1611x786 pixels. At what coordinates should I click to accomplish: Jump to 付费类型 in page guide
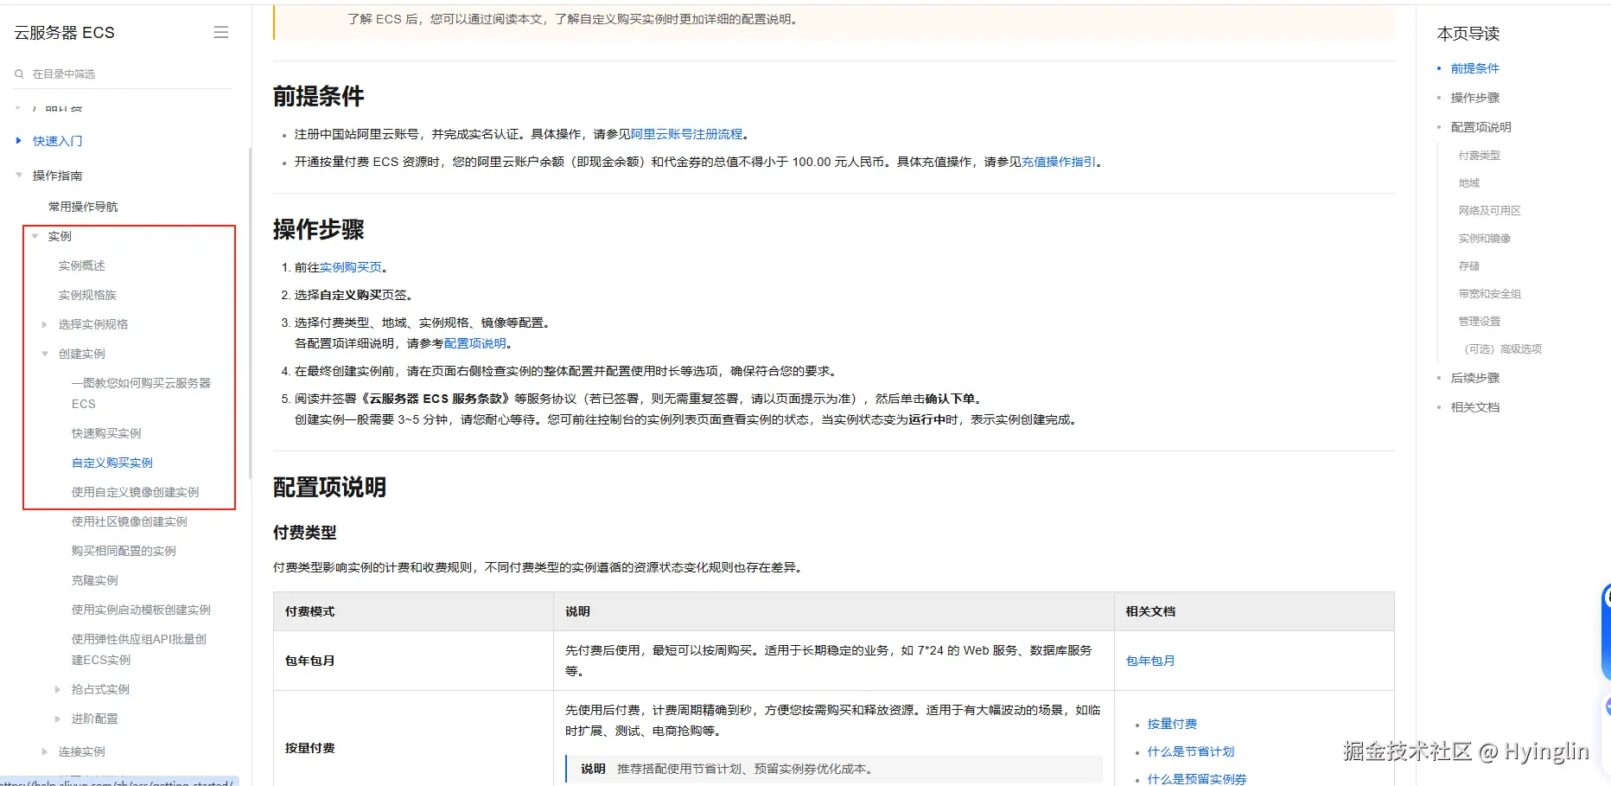click(x=1480, y=156)
